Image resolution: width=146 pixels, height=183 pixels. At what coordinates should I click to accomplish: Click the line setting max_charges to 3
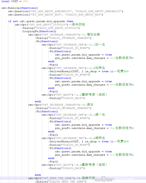94,128
